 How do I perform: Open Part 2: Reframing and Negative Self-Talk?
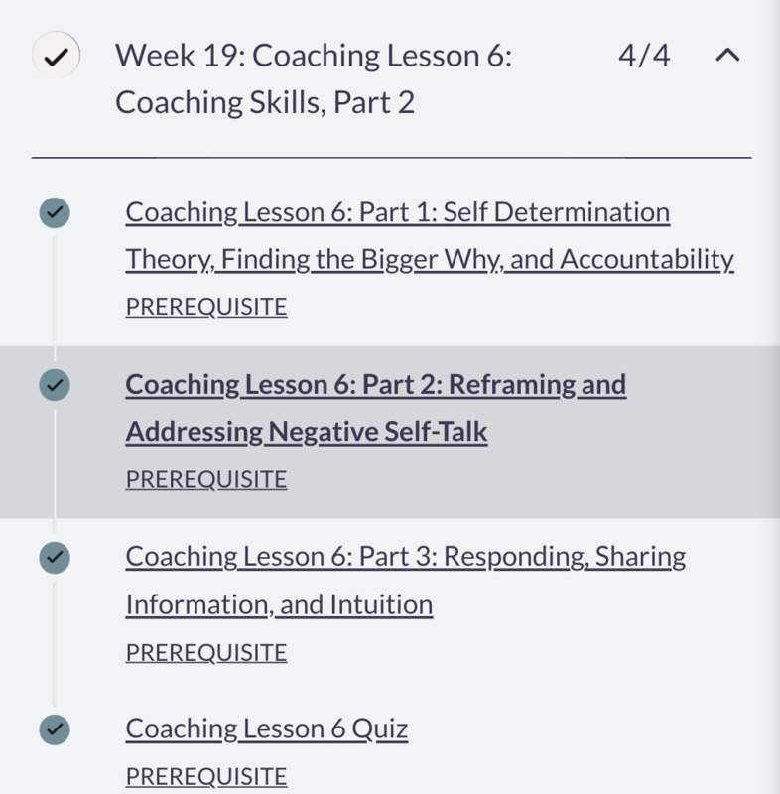tap(375, 408)
